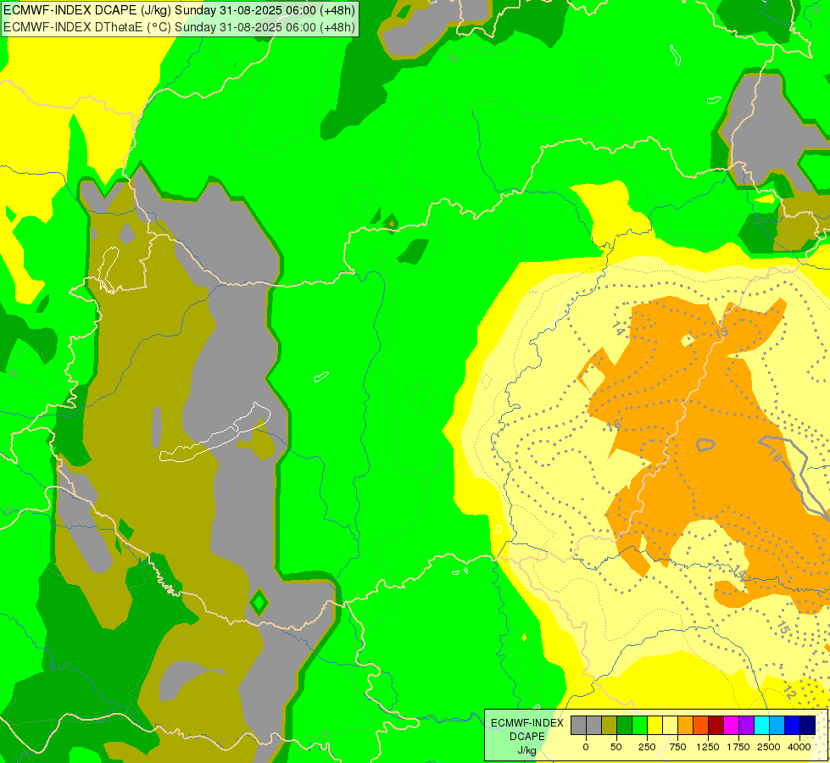
Task: Select the dark red legend swatch
Action: tap(716, 725)
